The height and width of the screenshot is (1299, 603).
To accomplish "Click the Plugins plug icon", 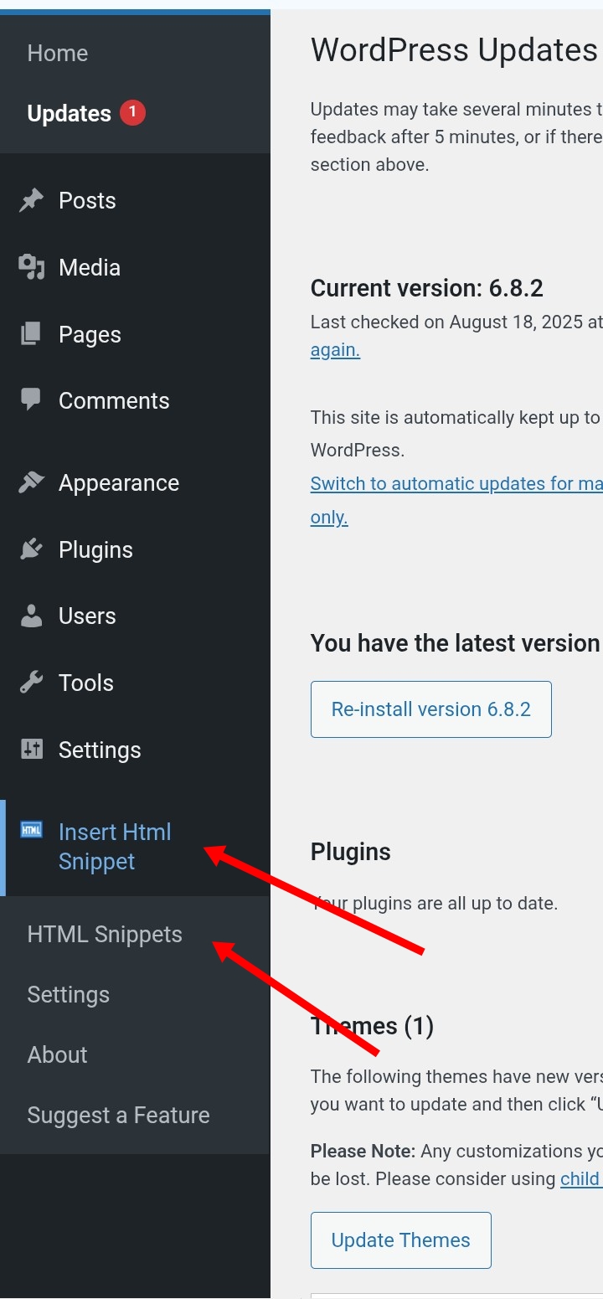I will [31, 549].
